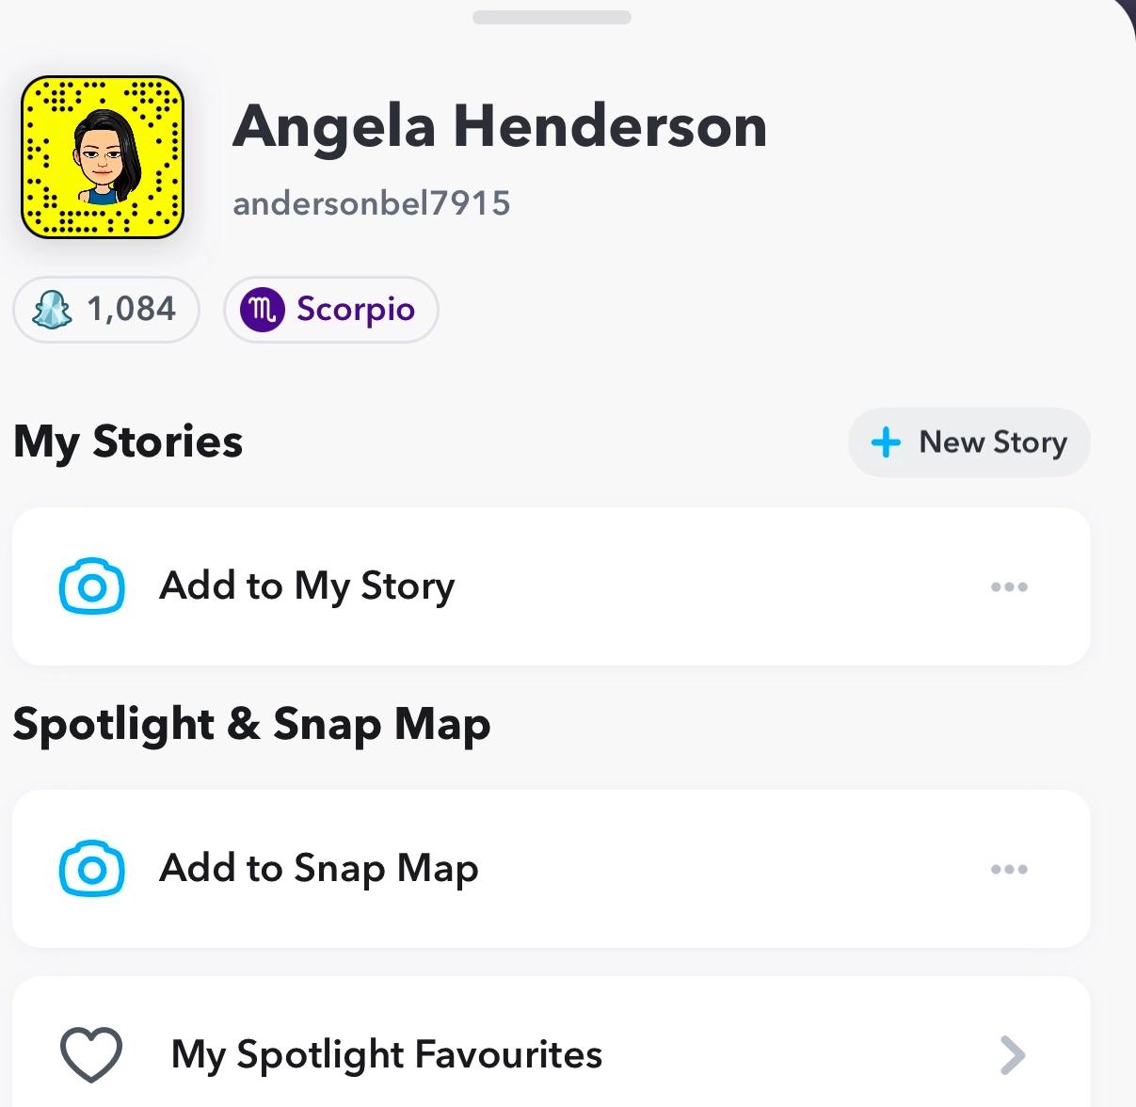This screenshot has height=1107, width=1136.
Task: Tap the blue plus icon
Action: (x=886, y=441)
